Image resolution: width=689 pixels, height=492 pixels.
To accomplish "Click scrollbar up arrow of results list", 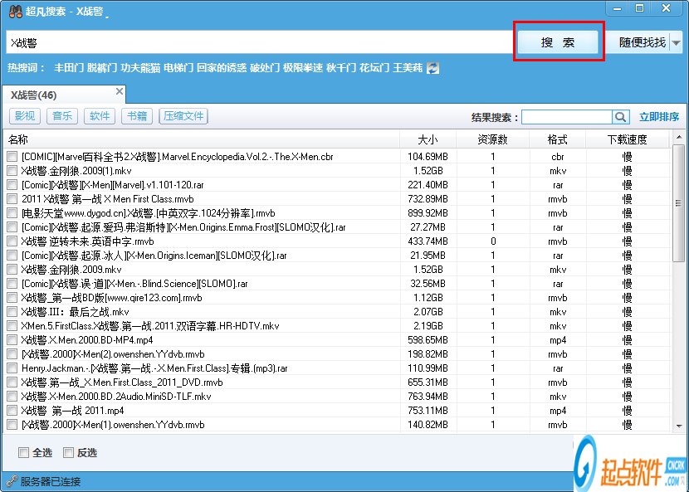I will (x=679, y=138).
